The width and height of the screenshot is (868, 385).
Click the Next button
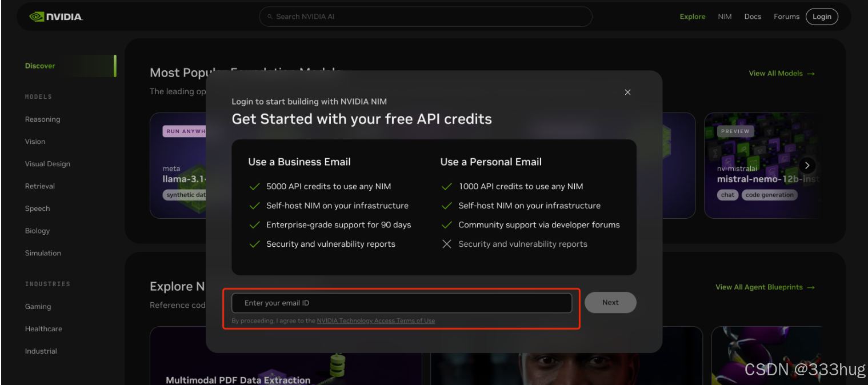610,303
